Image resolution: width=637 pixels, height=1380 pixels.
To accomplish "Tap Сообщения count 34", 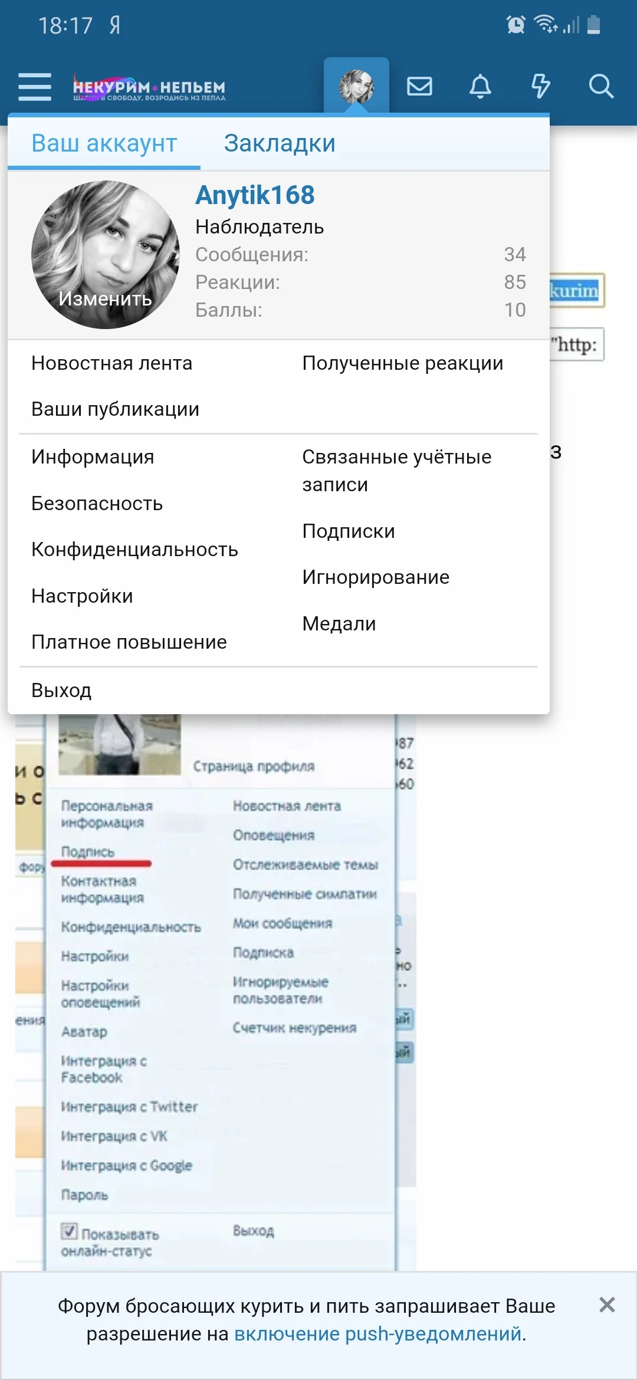I will pos(514,254).
